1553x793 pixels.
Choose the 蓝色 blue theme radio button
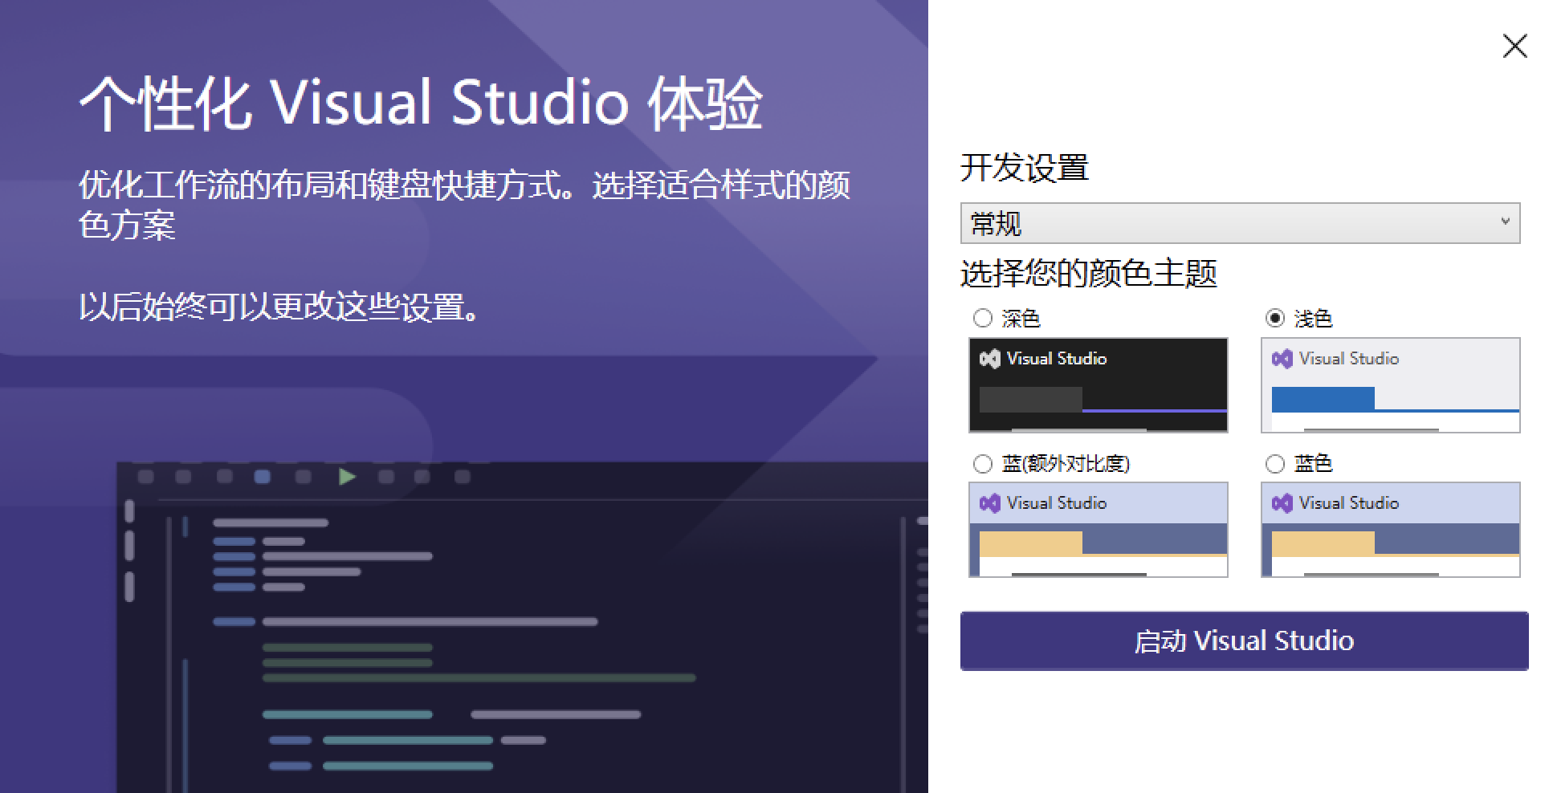coord(1275,464)
